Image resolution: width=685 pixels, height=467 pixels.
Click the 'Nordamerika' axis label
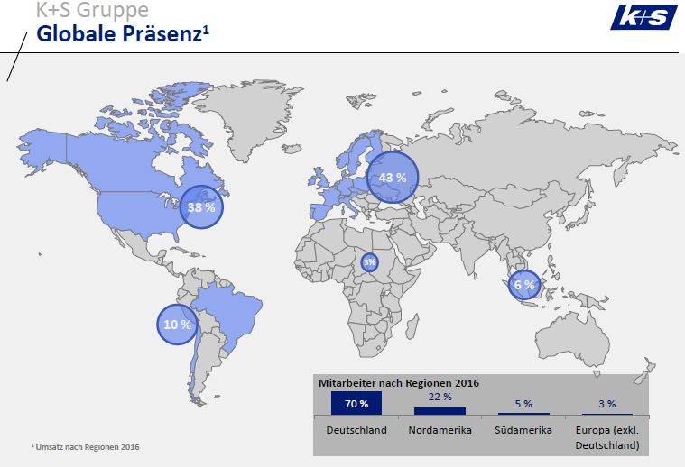440,430
